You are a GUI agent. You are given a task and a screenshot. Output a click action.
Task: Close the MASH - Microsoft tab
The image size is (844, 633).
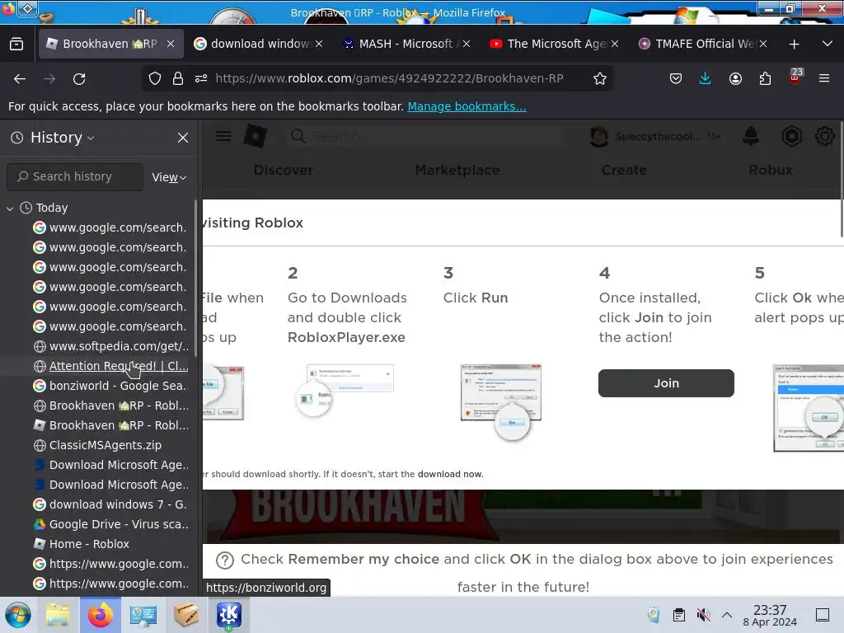coord(467,44)
